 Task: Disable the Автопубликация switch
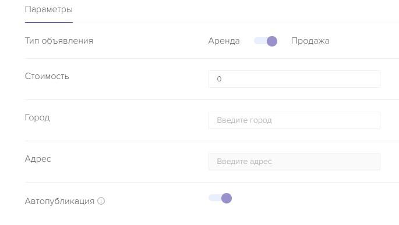[220, 198]
